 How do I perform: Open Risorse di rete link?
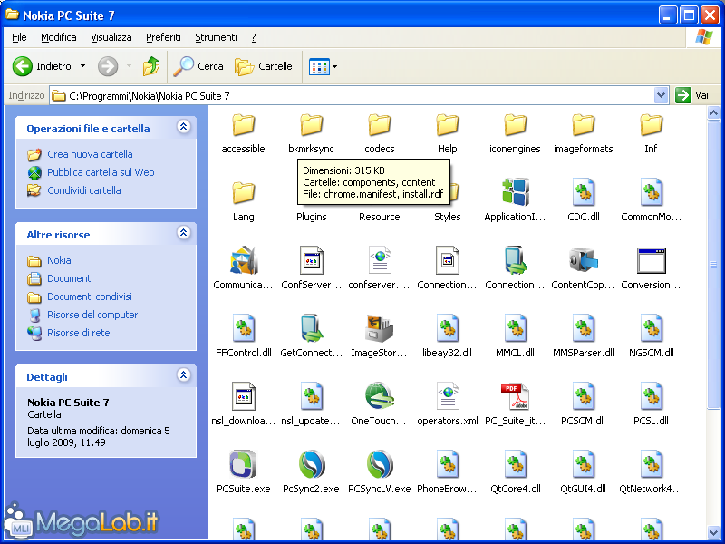(x=79, y=333)
